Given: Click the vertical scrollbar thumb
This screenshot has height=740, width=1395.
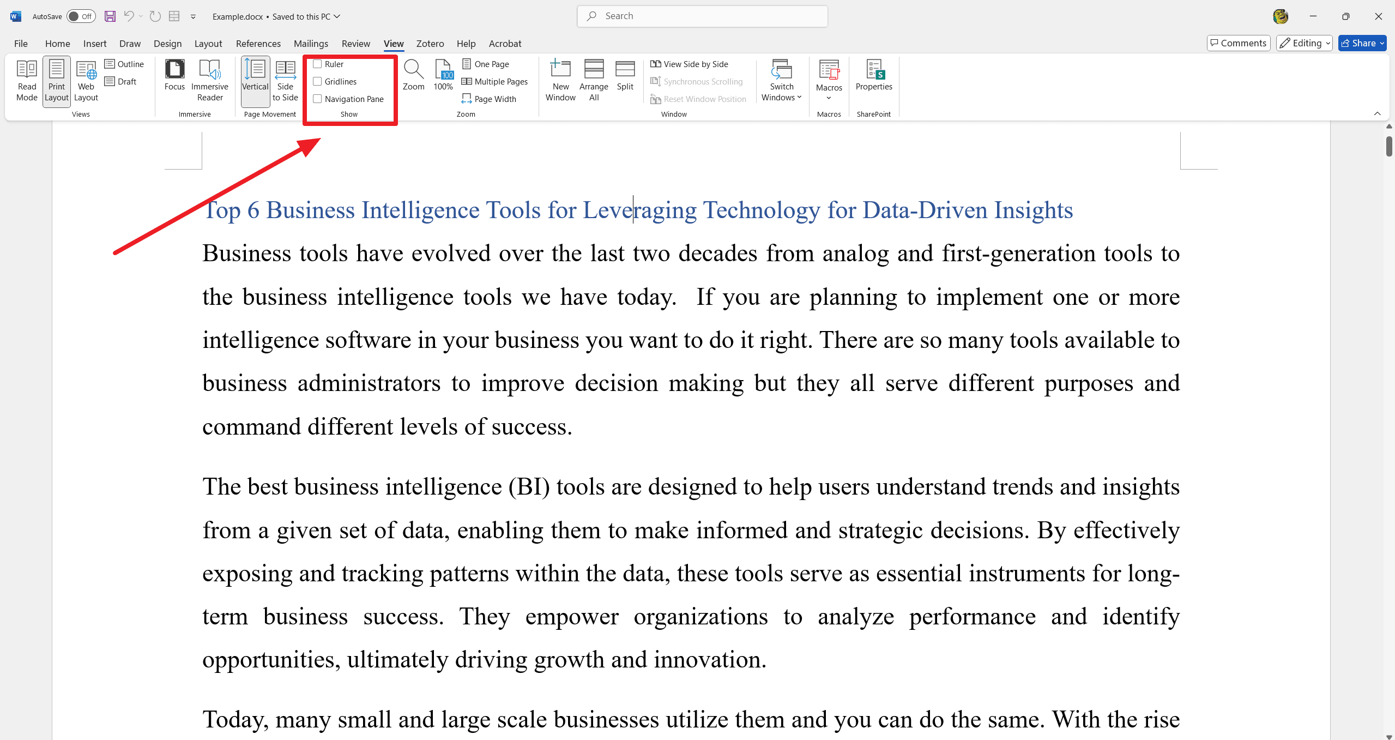Looking at the screenshot, I should coord(1389,146).
